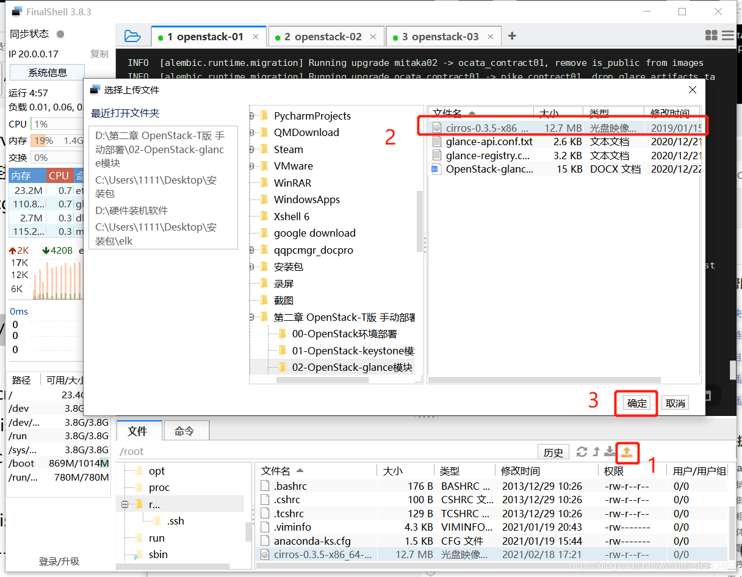The image size is (742, 577).
Task: Close the openstack-01 tab
Action: [256, 37]
